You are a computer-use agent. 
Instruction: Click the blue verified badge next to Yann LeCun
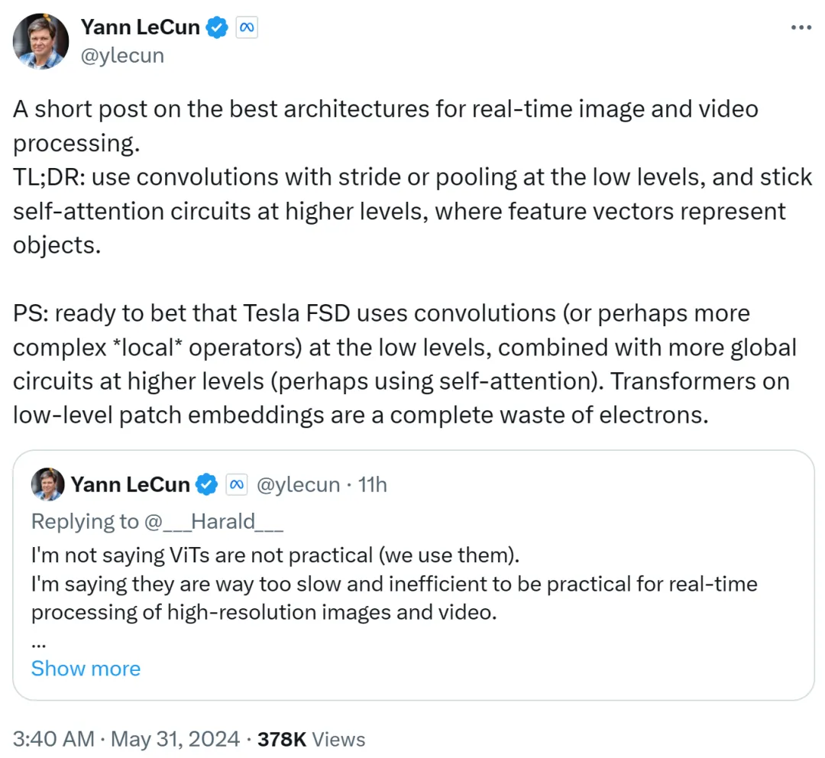(x=216, y=27)
